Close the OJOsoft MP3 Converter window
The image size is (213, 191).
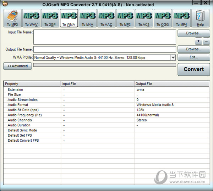[206, 3]
